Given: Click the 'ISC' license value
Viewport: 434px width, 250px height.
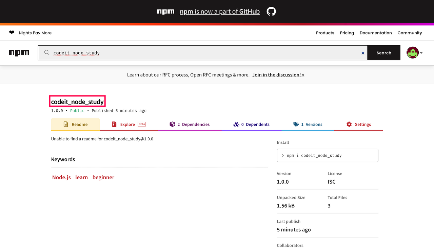Looking at the screenshot, I should (332, 182).
